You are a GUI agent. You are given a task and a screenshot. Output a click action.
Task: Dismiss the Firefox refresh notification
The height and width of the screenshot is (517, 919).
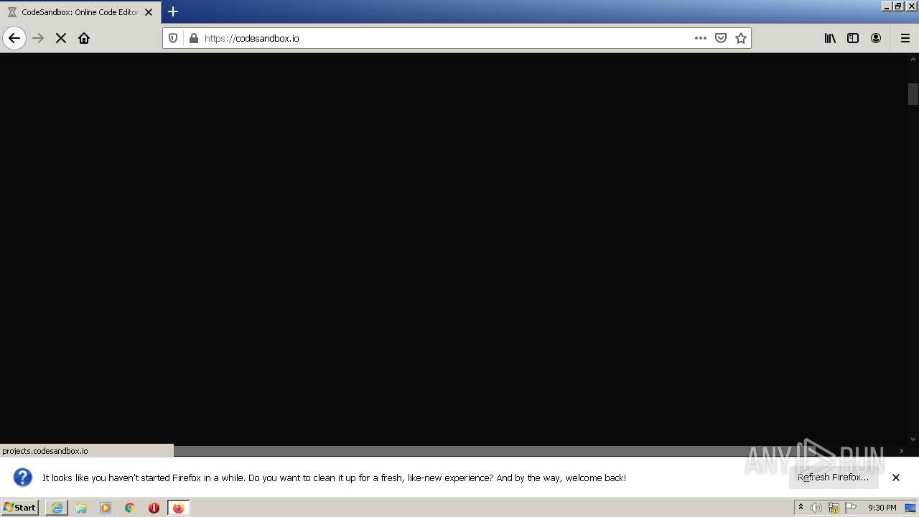[x=896, y=478]
